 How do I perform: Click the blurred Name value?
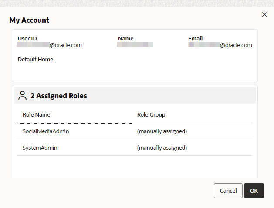tap(135, 44)
